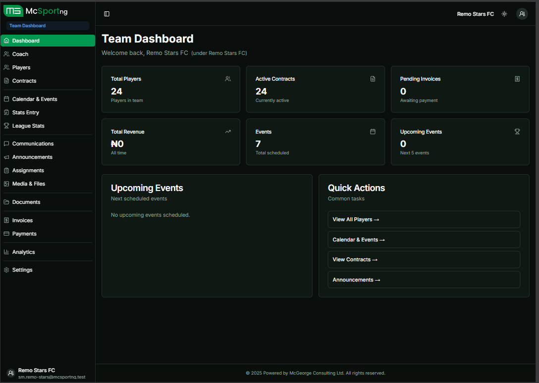Image resolution: width=539 pixels, height=383 pixels.
Task: Click the Stats Entry icon in sidebar
Action: click(6, 112)
